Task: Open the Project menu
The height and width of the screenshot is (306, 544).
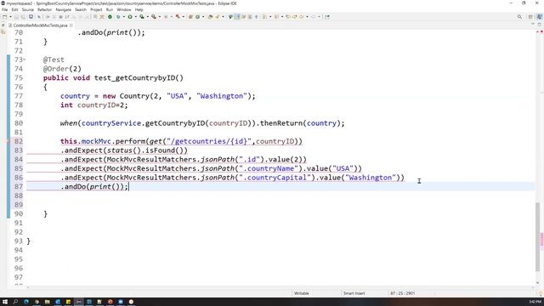Action: point(96,9)
